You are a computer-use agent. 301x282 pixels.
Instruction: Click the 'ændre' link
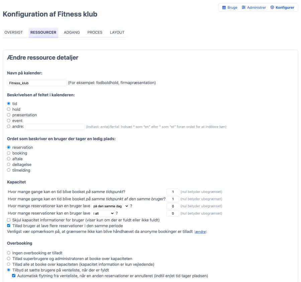pos(200,232)
